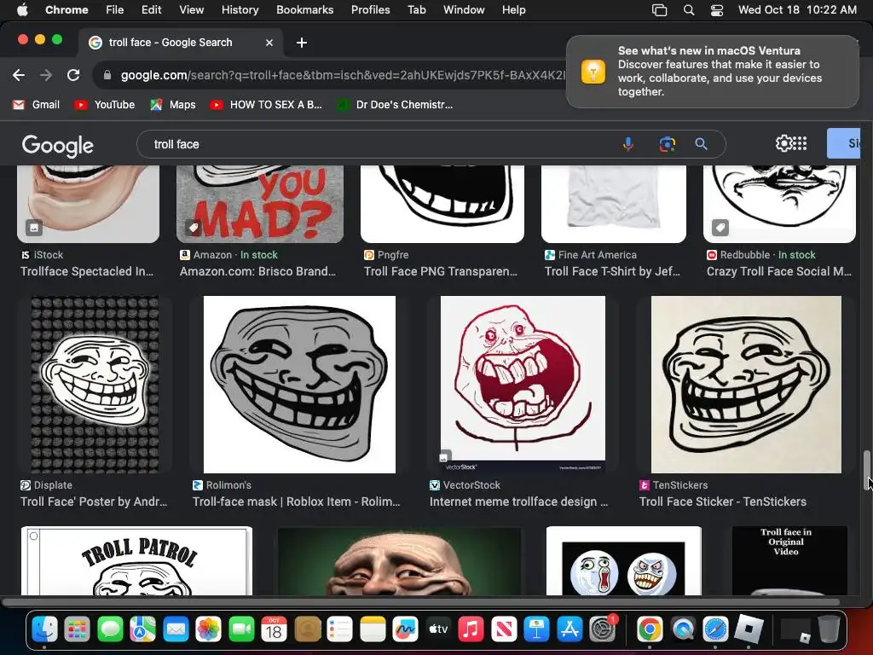Open the Bookmarks menu
Image resolution: width=873 pixels, height=655 pixels.
pyautogui.click(x=304, y=9)
